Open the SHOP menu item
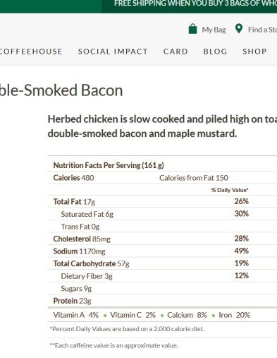The width and height of the screenshot is (277, 358). point(254,52)
